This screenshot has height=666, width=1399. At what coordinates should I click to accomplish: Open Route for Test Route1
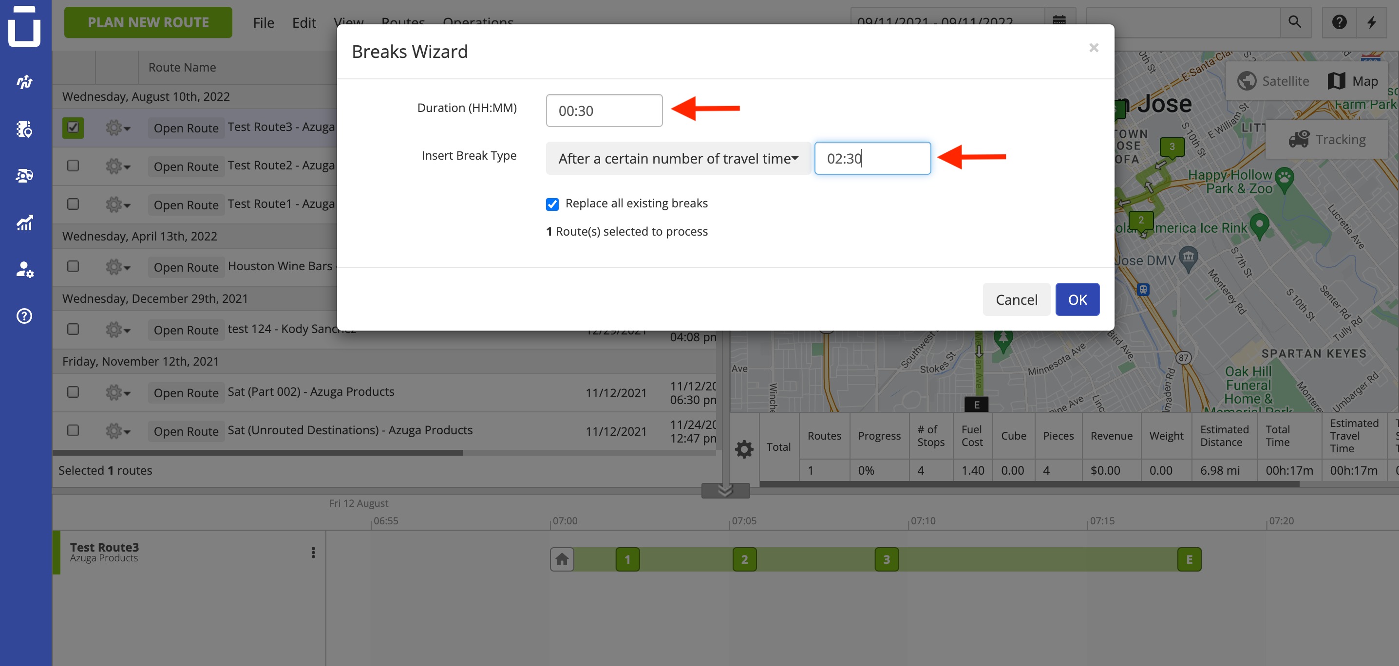[186, 204]
